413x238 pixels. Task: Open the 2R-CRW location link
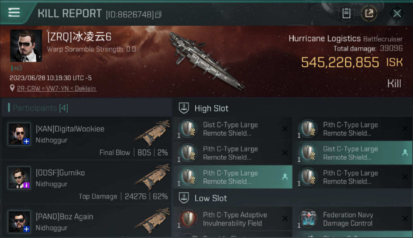tap(57, 89)
